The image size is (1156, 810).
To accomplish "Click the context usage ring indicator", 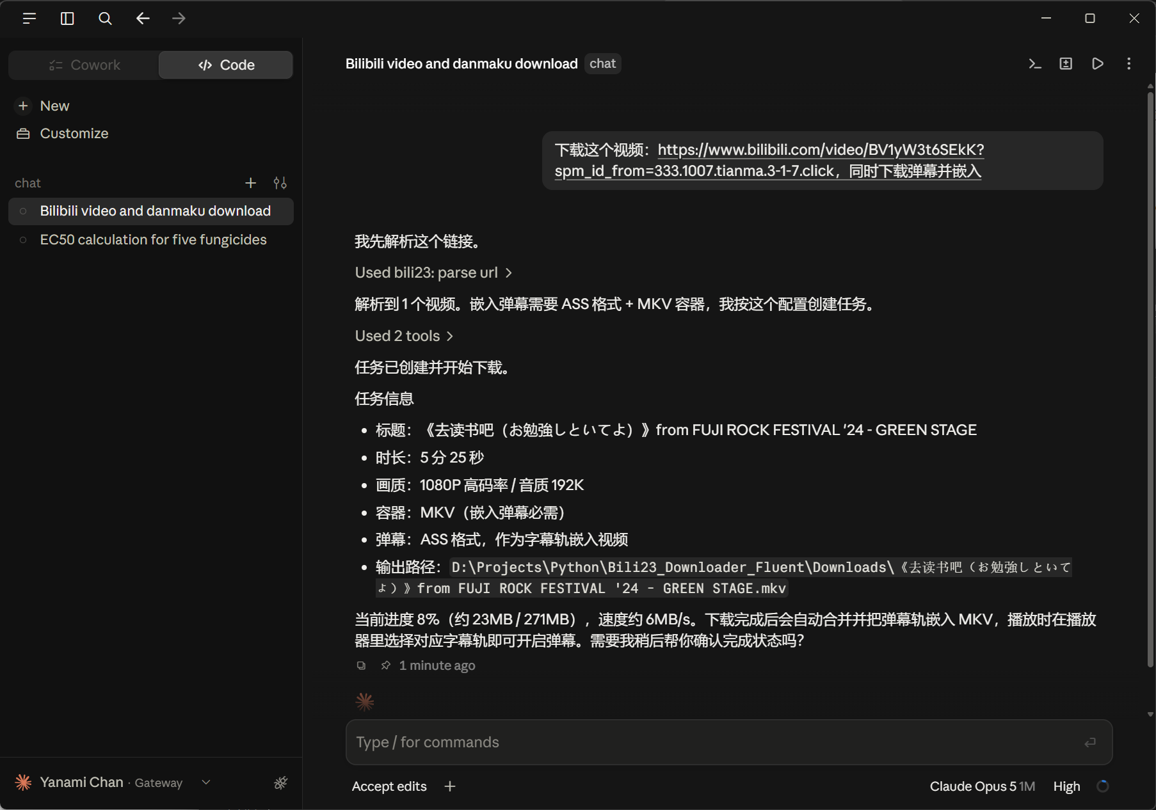I will pyautogui.click(x=1102, y=786).
